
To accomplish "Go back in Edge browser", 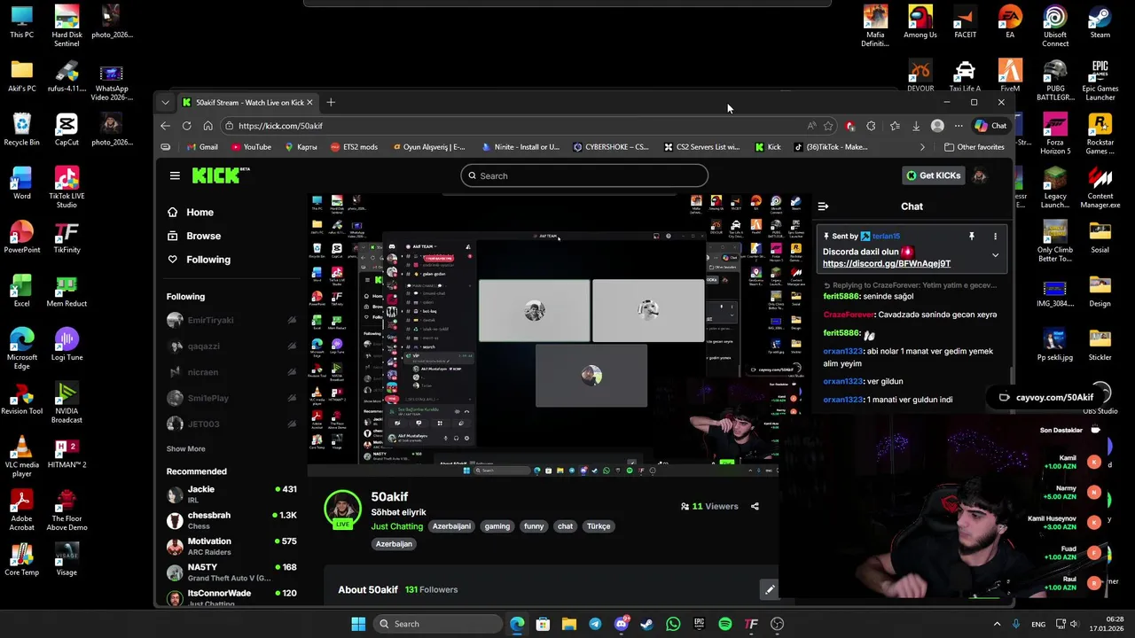I will point(165,126).
